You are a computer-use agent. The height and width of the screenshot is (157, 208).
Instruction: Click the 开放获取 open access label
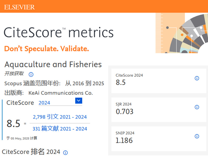pyautogui.click(x=14, y=73)
